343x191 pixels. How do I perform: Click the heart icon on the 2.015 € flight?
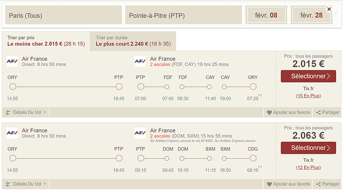coord(269,113)
